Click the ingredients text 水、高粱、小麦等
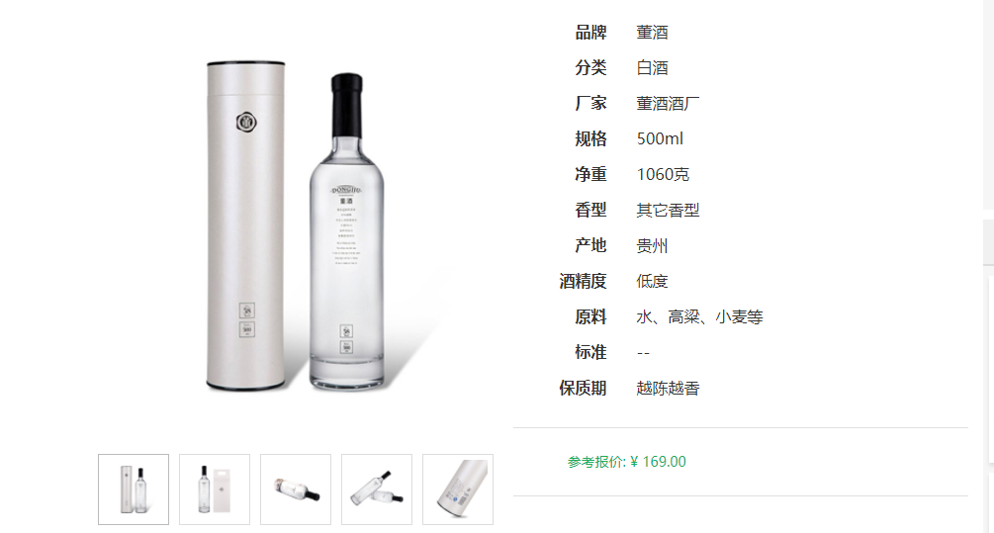This screenshot has height=533, width=994. click(700, 316)
